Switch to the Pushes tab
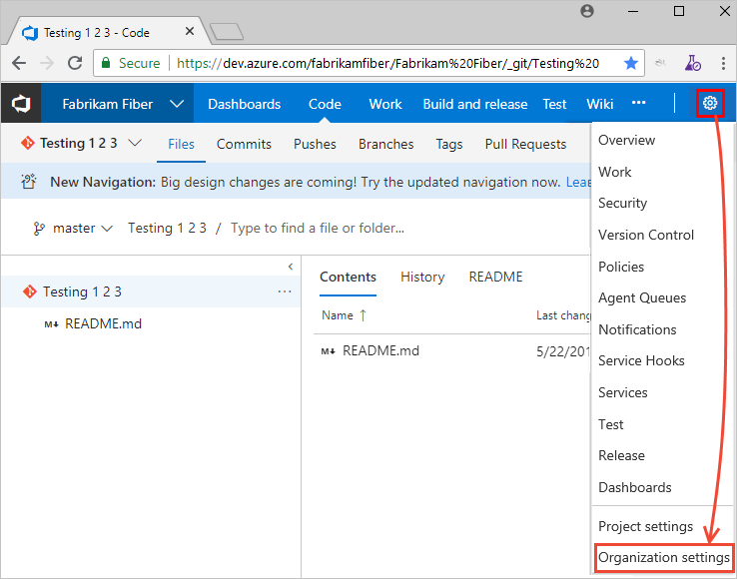Image resolution: width=737 pixels, height=579 pixels. point(315,144)
